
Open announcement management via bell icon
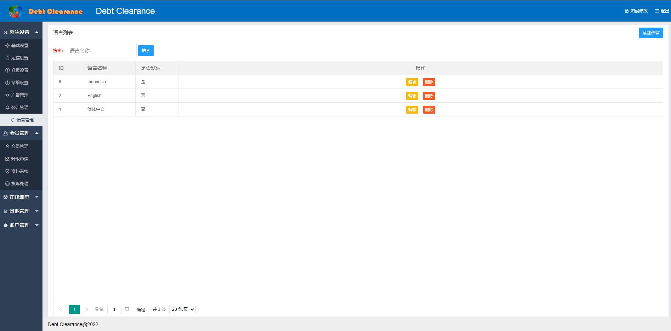pos(7,108)
